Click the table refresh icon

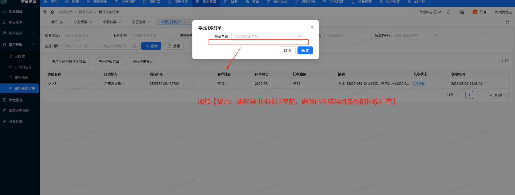point(507,61)
